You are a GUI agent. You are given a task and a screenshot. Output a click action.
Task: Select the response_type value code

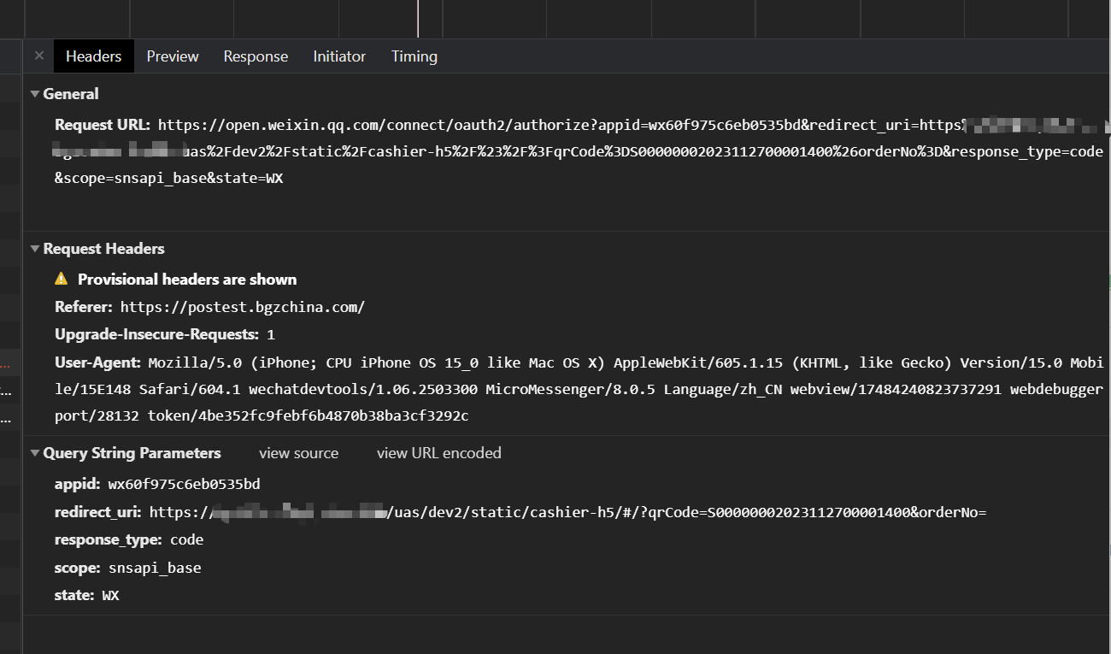click(186, 540)
